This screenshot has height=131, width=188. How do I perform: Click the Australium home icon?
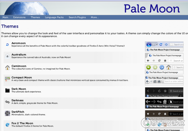click(7, 56)
